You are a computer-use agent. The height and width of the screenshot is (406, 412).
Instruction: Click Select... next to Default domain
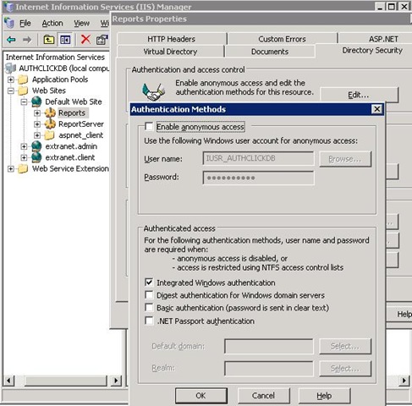coord(345,346)
